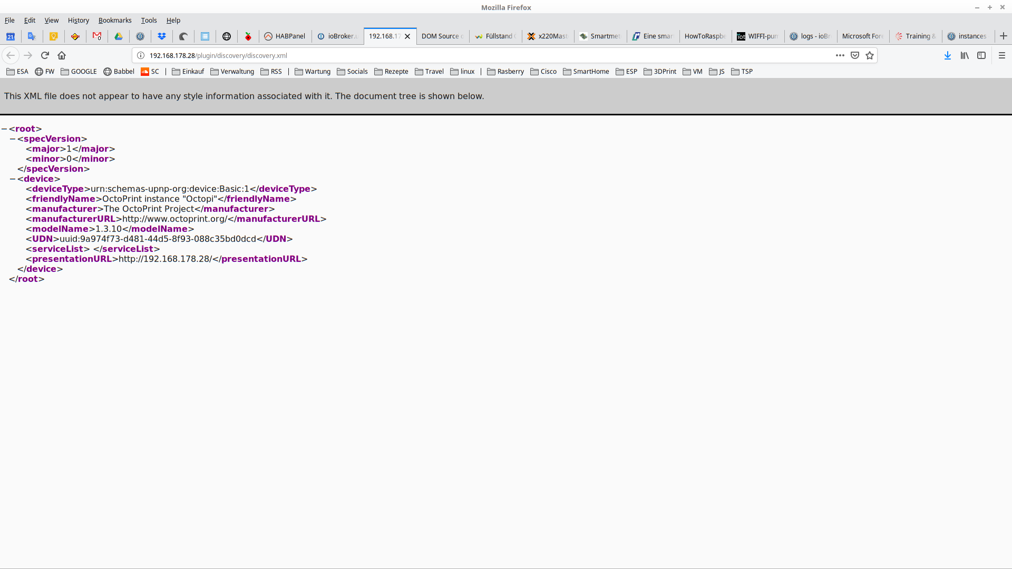Open the Verwaltung bookmarks folder

[x=232, y=72]
